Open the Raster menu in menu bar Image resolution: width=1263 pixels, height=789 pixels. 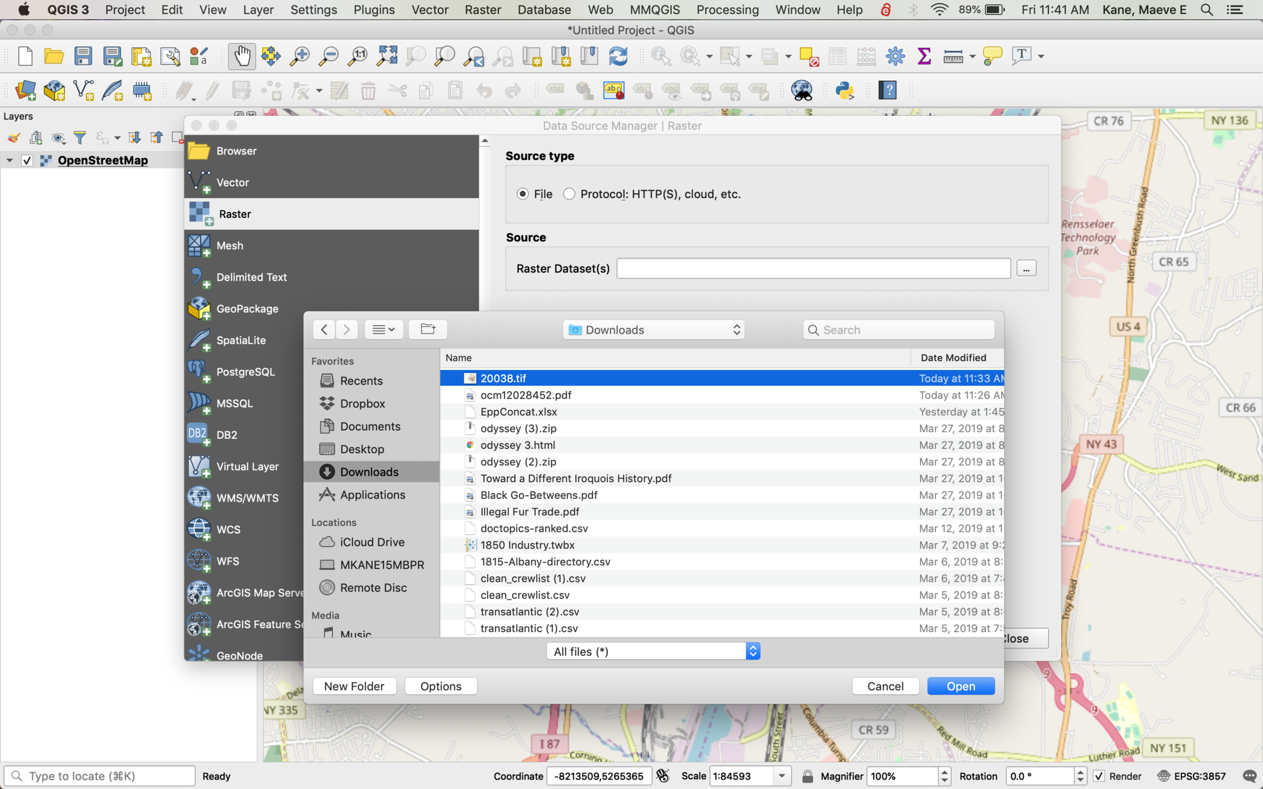click(482, 9)
